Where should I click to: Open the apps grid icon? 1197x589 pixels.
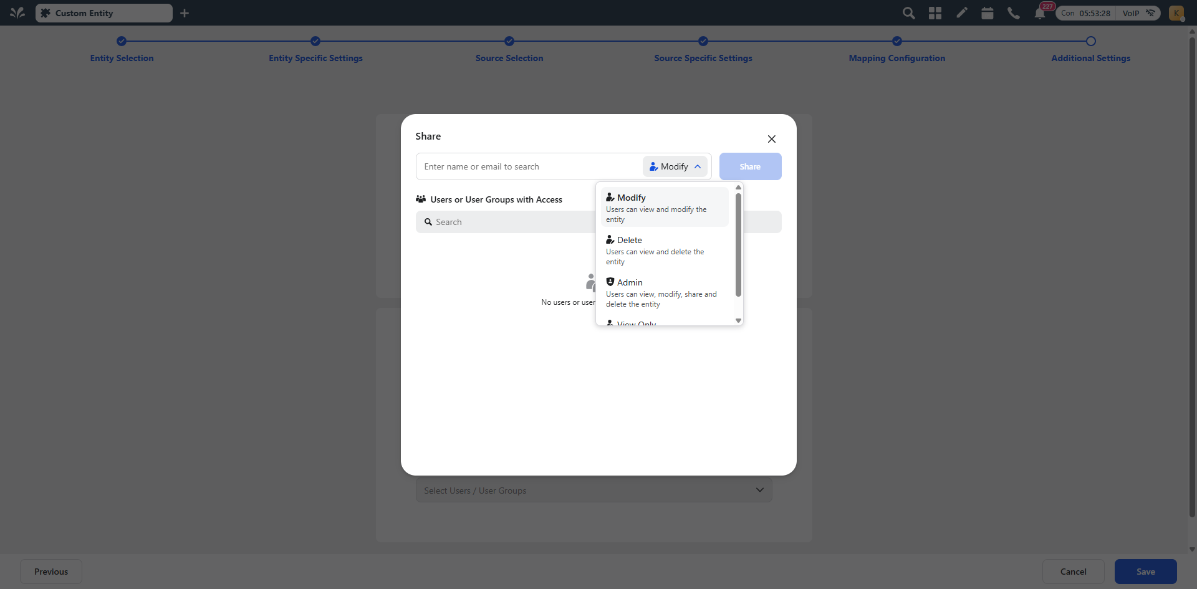pyautogui.click(x=935, y=13)
